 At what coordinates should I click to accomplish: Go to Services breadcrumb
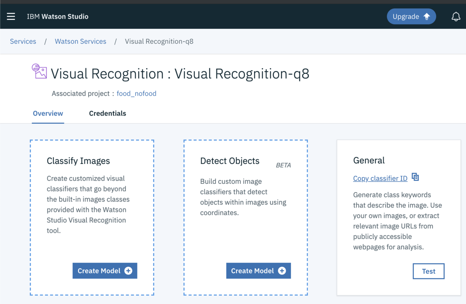click(x=23, y=41)
